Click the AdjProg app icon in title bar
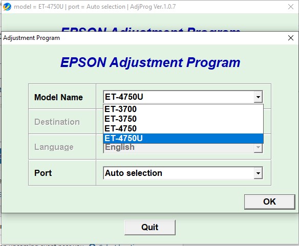 pos(7,7)
